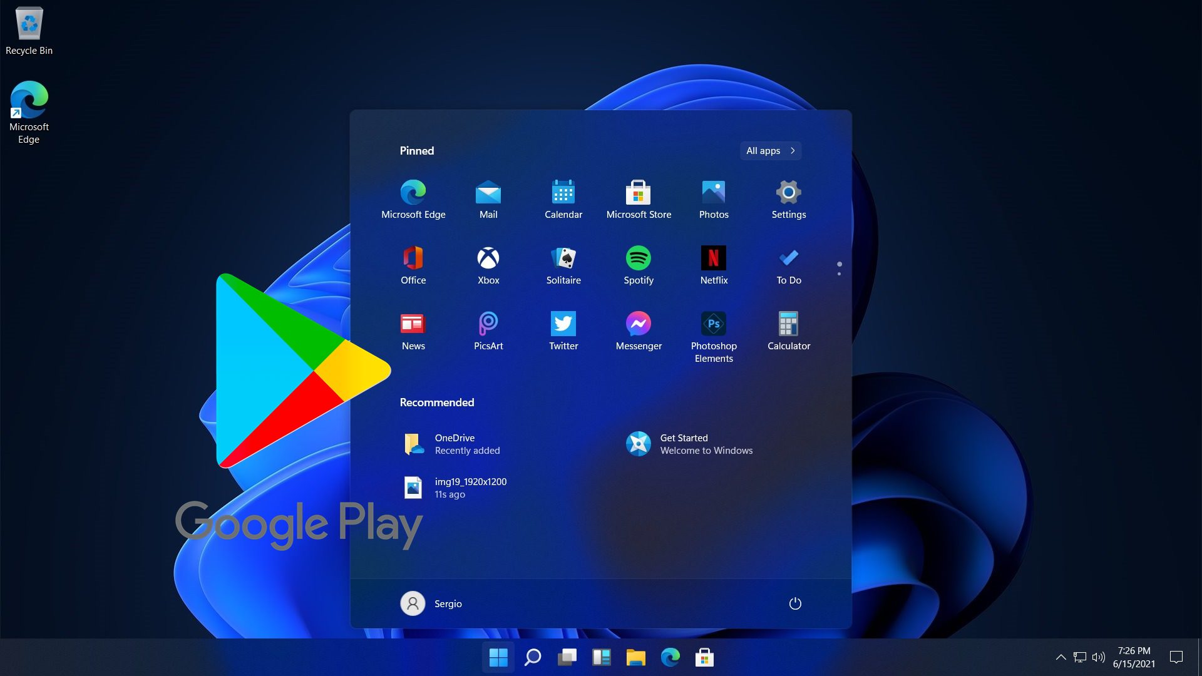Image resolution: width=1202 pixels, height=676 pixels.
Task: Click the volume icon in system tray
Action: (x=1099, y=657)
